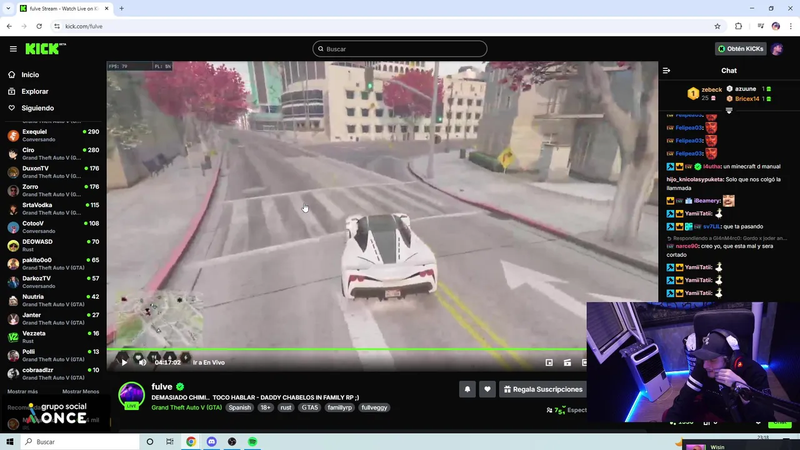Open a new browser tab
Screen dimensions: 800x450
(x=121, y=9)
